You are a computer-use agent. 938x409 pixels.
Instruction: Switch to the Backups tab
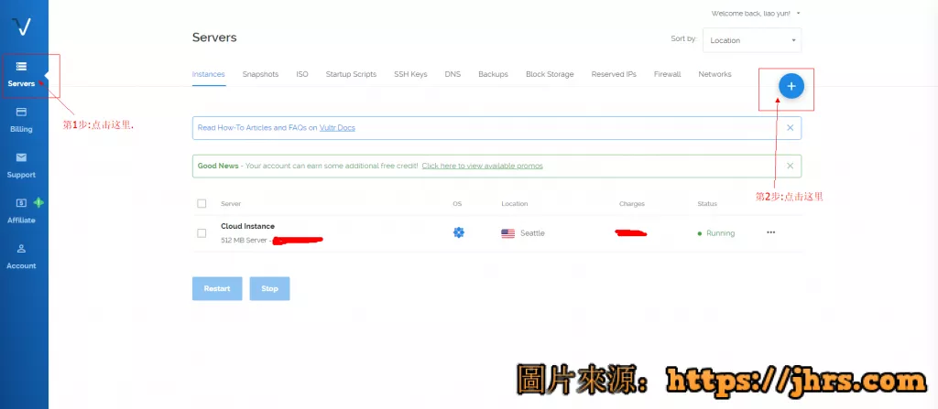(x=493, y=74)
